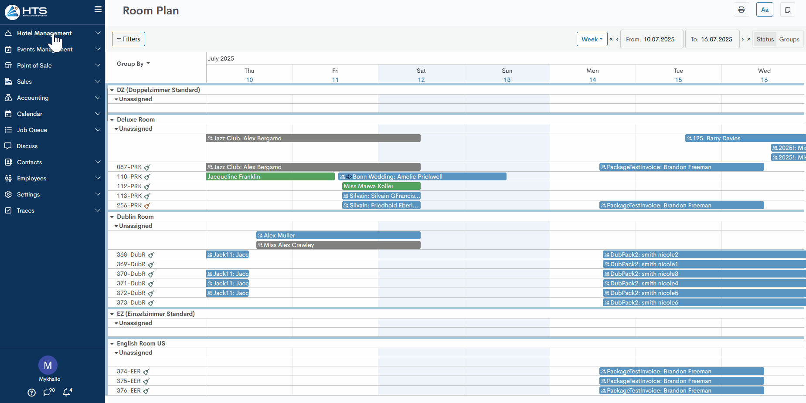This screenshot has width=806, height=403.
Task: Open the help question mark icon
Action: point(31,393)
